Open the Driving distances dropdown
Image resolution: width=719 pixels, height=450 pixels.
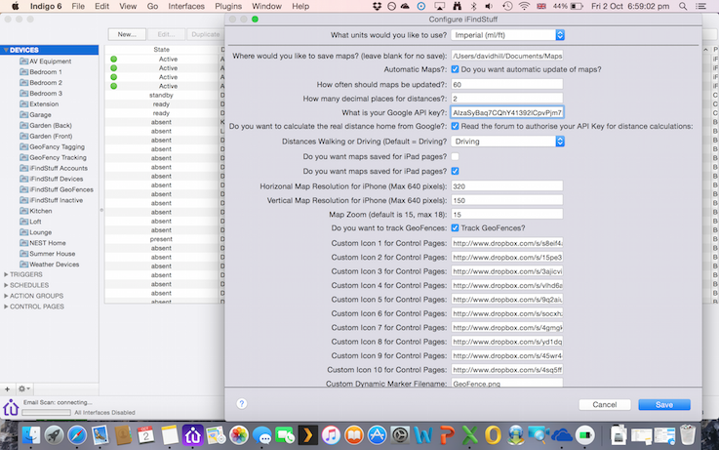pos(507,142)
